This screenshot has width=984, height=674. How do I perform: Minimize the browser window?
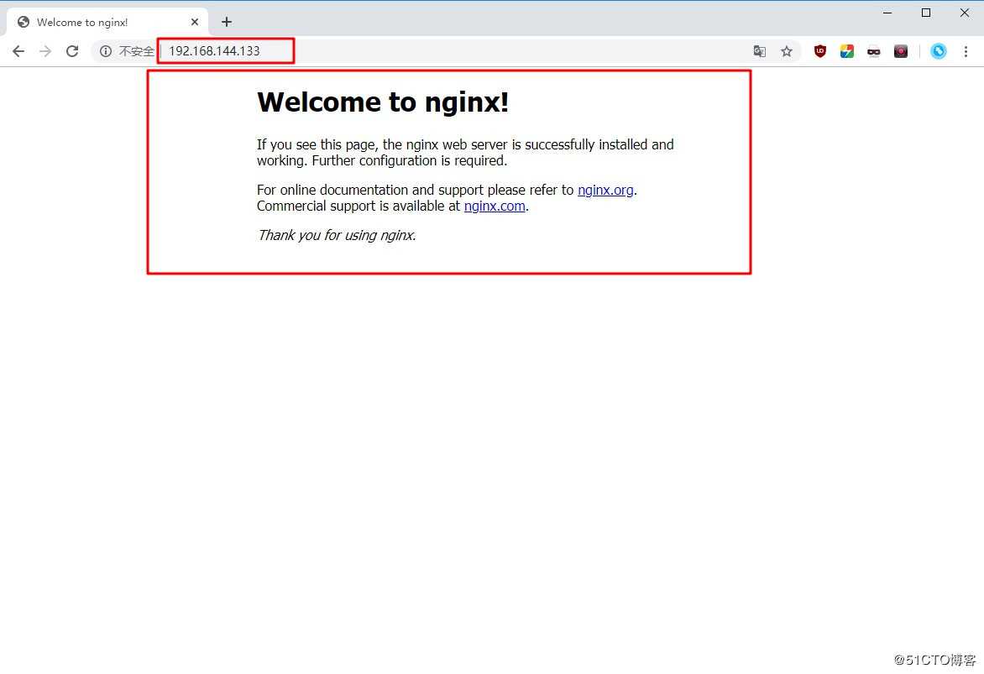[887, 13]
